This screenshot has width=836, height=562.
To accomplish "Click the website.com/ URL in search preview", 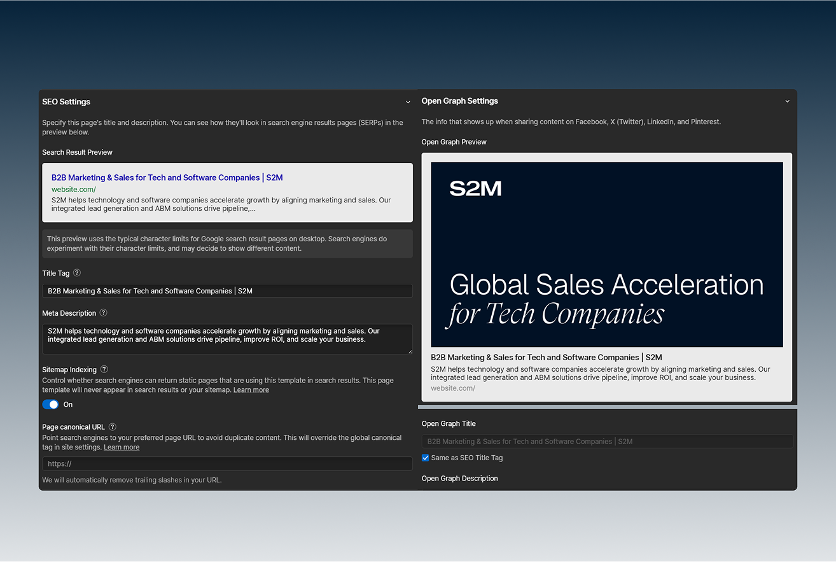I will 74,190.
